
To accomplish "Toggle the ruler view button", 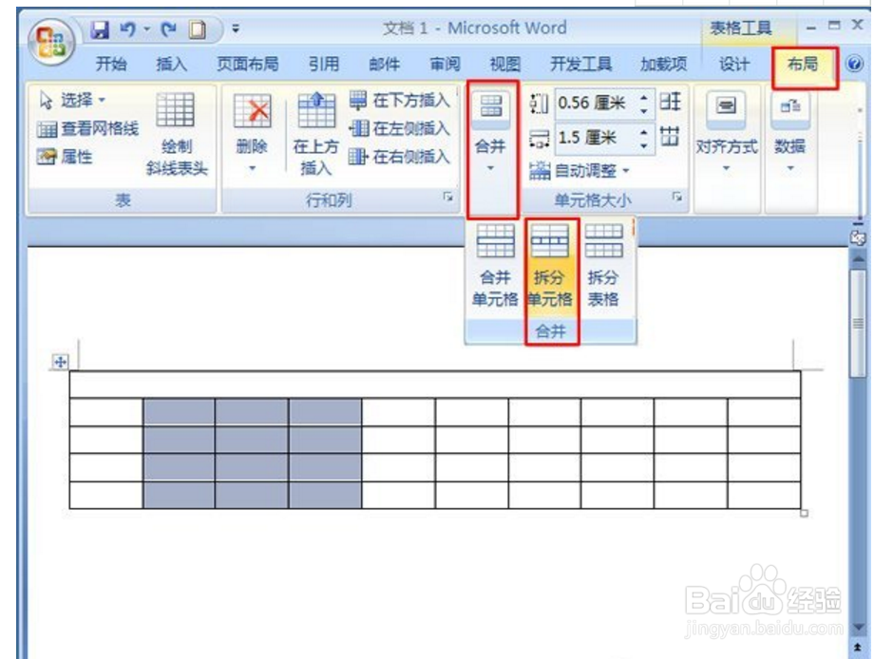I will (858, 238).
